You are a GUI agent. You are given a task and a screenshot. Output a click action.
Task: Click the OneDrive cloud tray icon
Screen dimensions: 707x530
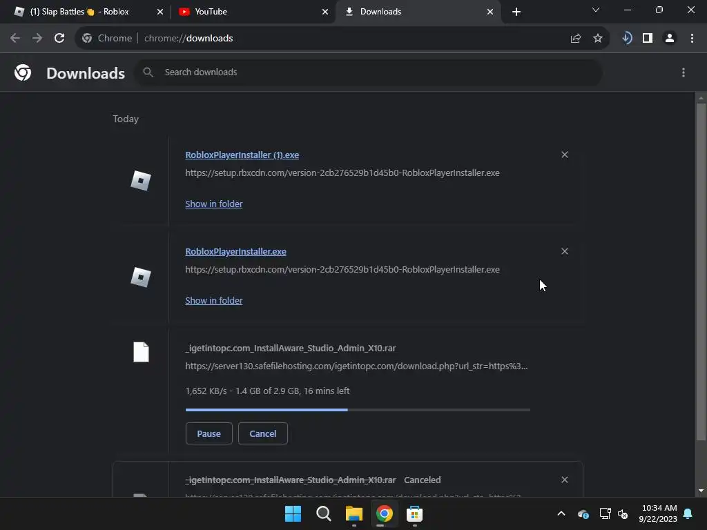point(583,513)
